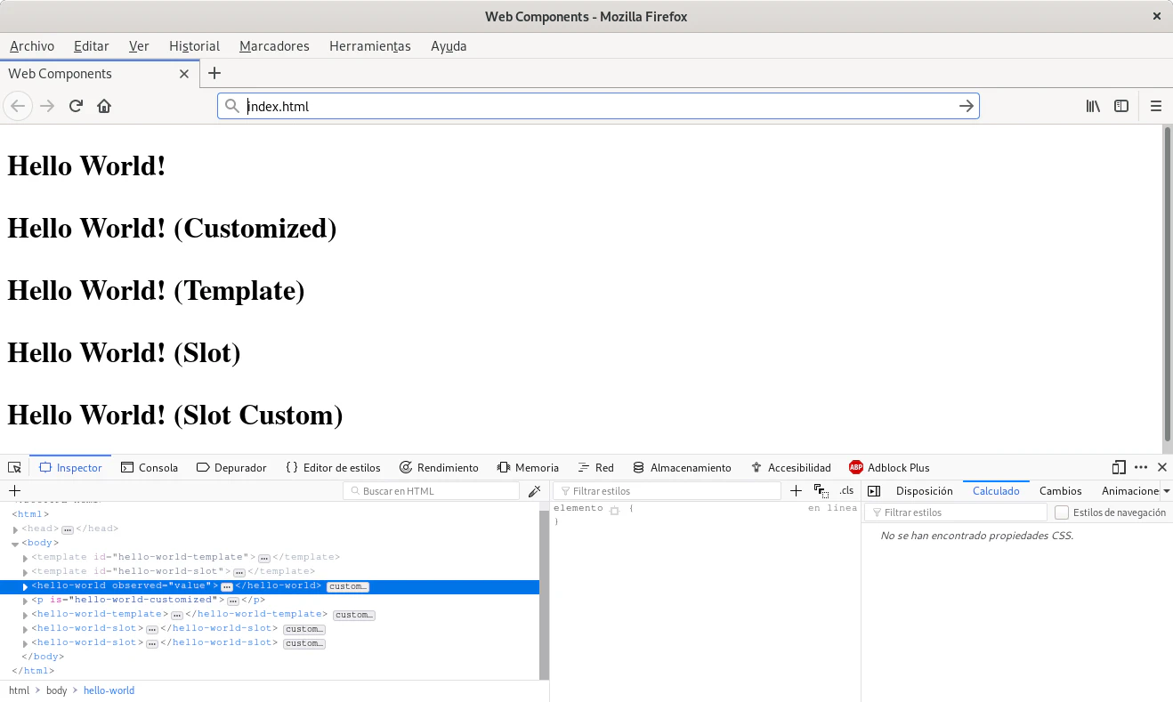Show the sidebars icon in toolbar

coord(1121,106)
